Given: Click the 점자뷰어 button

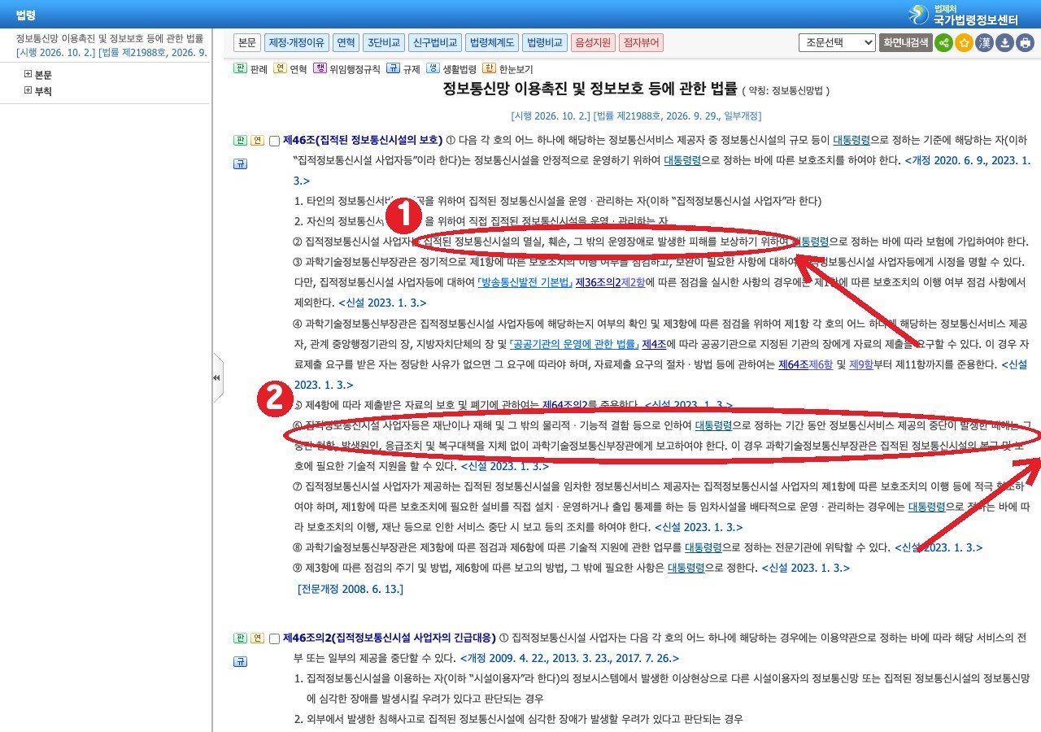Looking at the screenshot, I should tap(641, 42).
